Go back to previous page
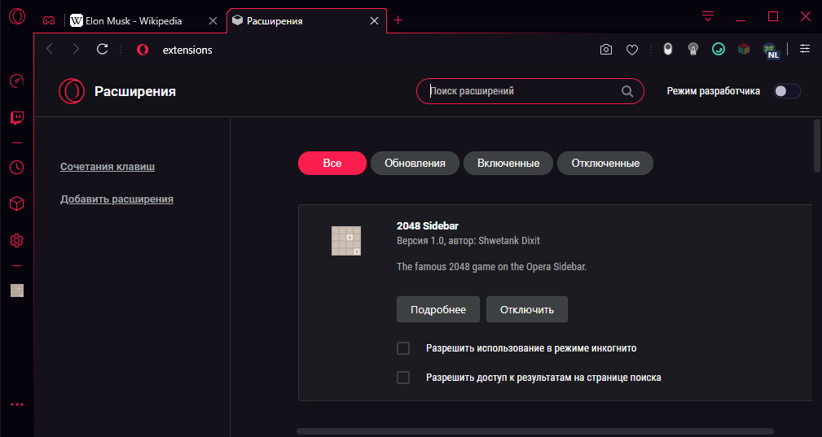Viewport: 822px width, 437px height. click(x=50, y=49)
